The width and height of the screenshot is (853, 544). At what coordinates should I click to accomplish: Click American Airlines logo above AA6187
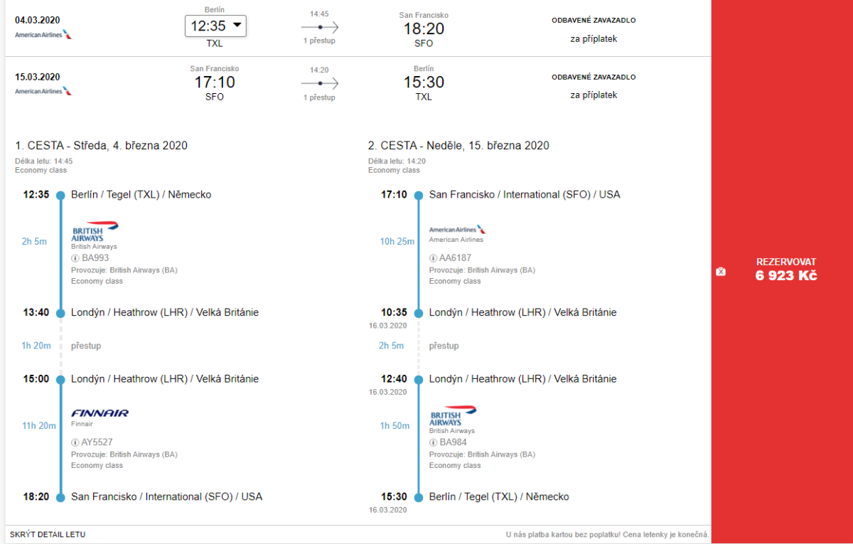pyautogui.click(x=458, y=230)
